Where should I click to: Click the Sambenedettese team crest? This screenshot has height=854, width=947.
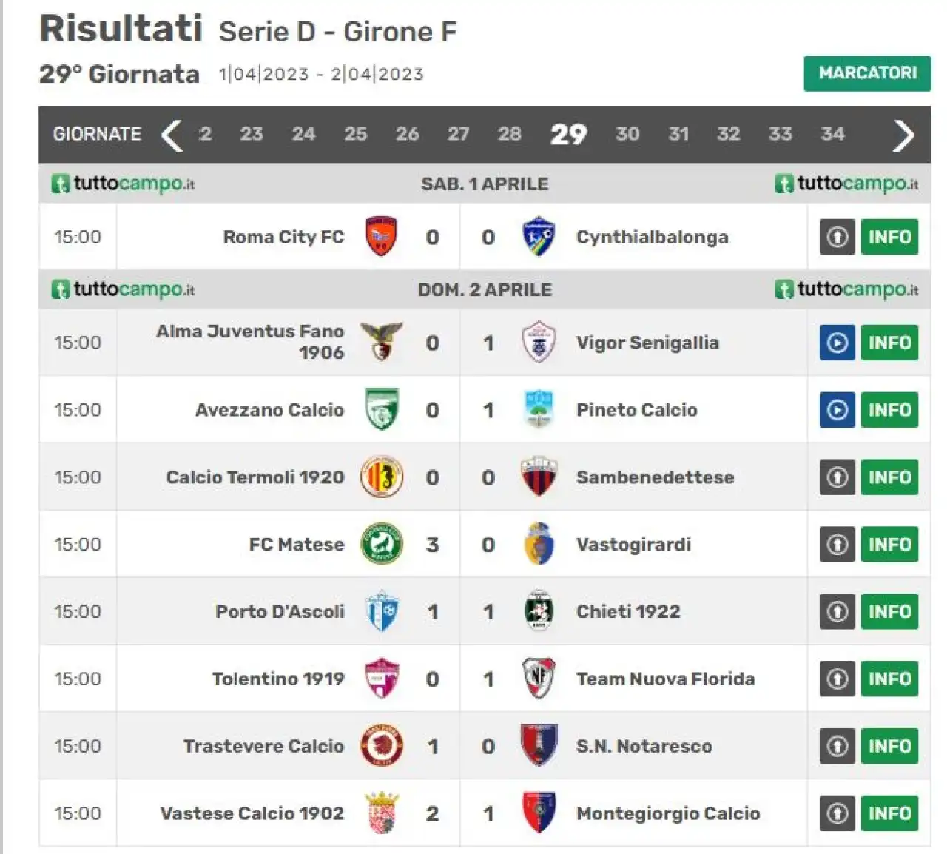point(539,477)
